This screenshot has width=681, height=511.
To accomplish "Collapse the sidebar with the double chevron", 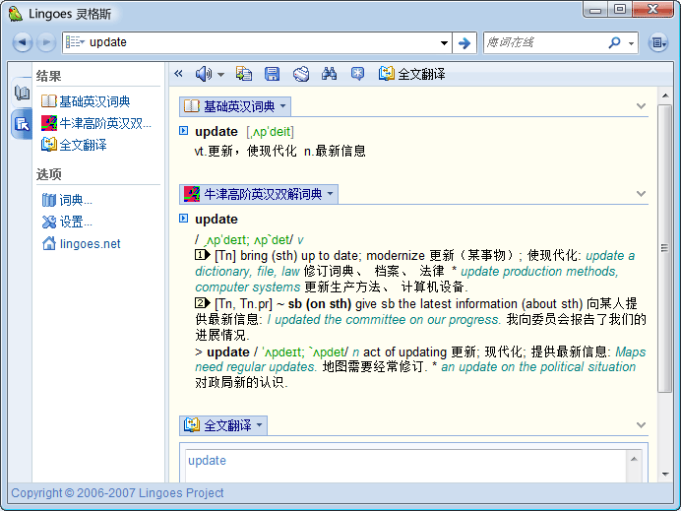I will pos(178,74).
